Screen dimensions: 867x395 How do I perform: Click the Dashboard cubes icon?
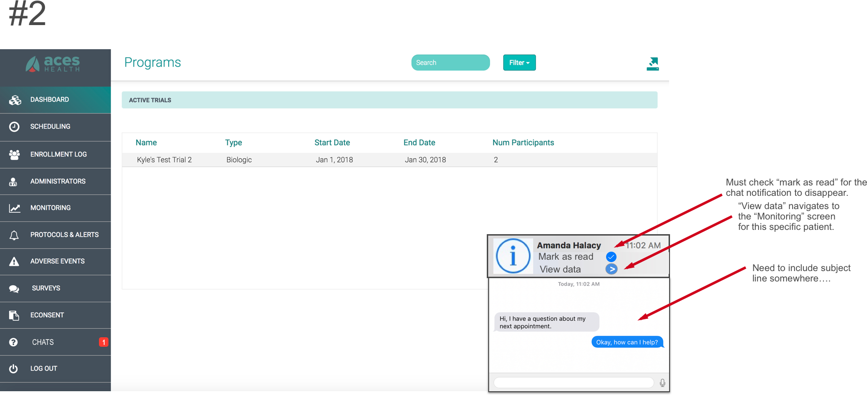(x=15, y=100)
